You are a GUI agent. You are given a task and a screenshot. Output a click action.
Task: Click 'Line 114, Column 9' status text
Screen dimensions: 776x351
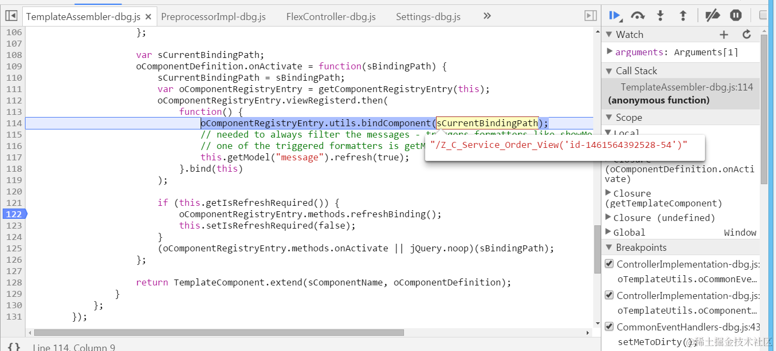[74, 347]
